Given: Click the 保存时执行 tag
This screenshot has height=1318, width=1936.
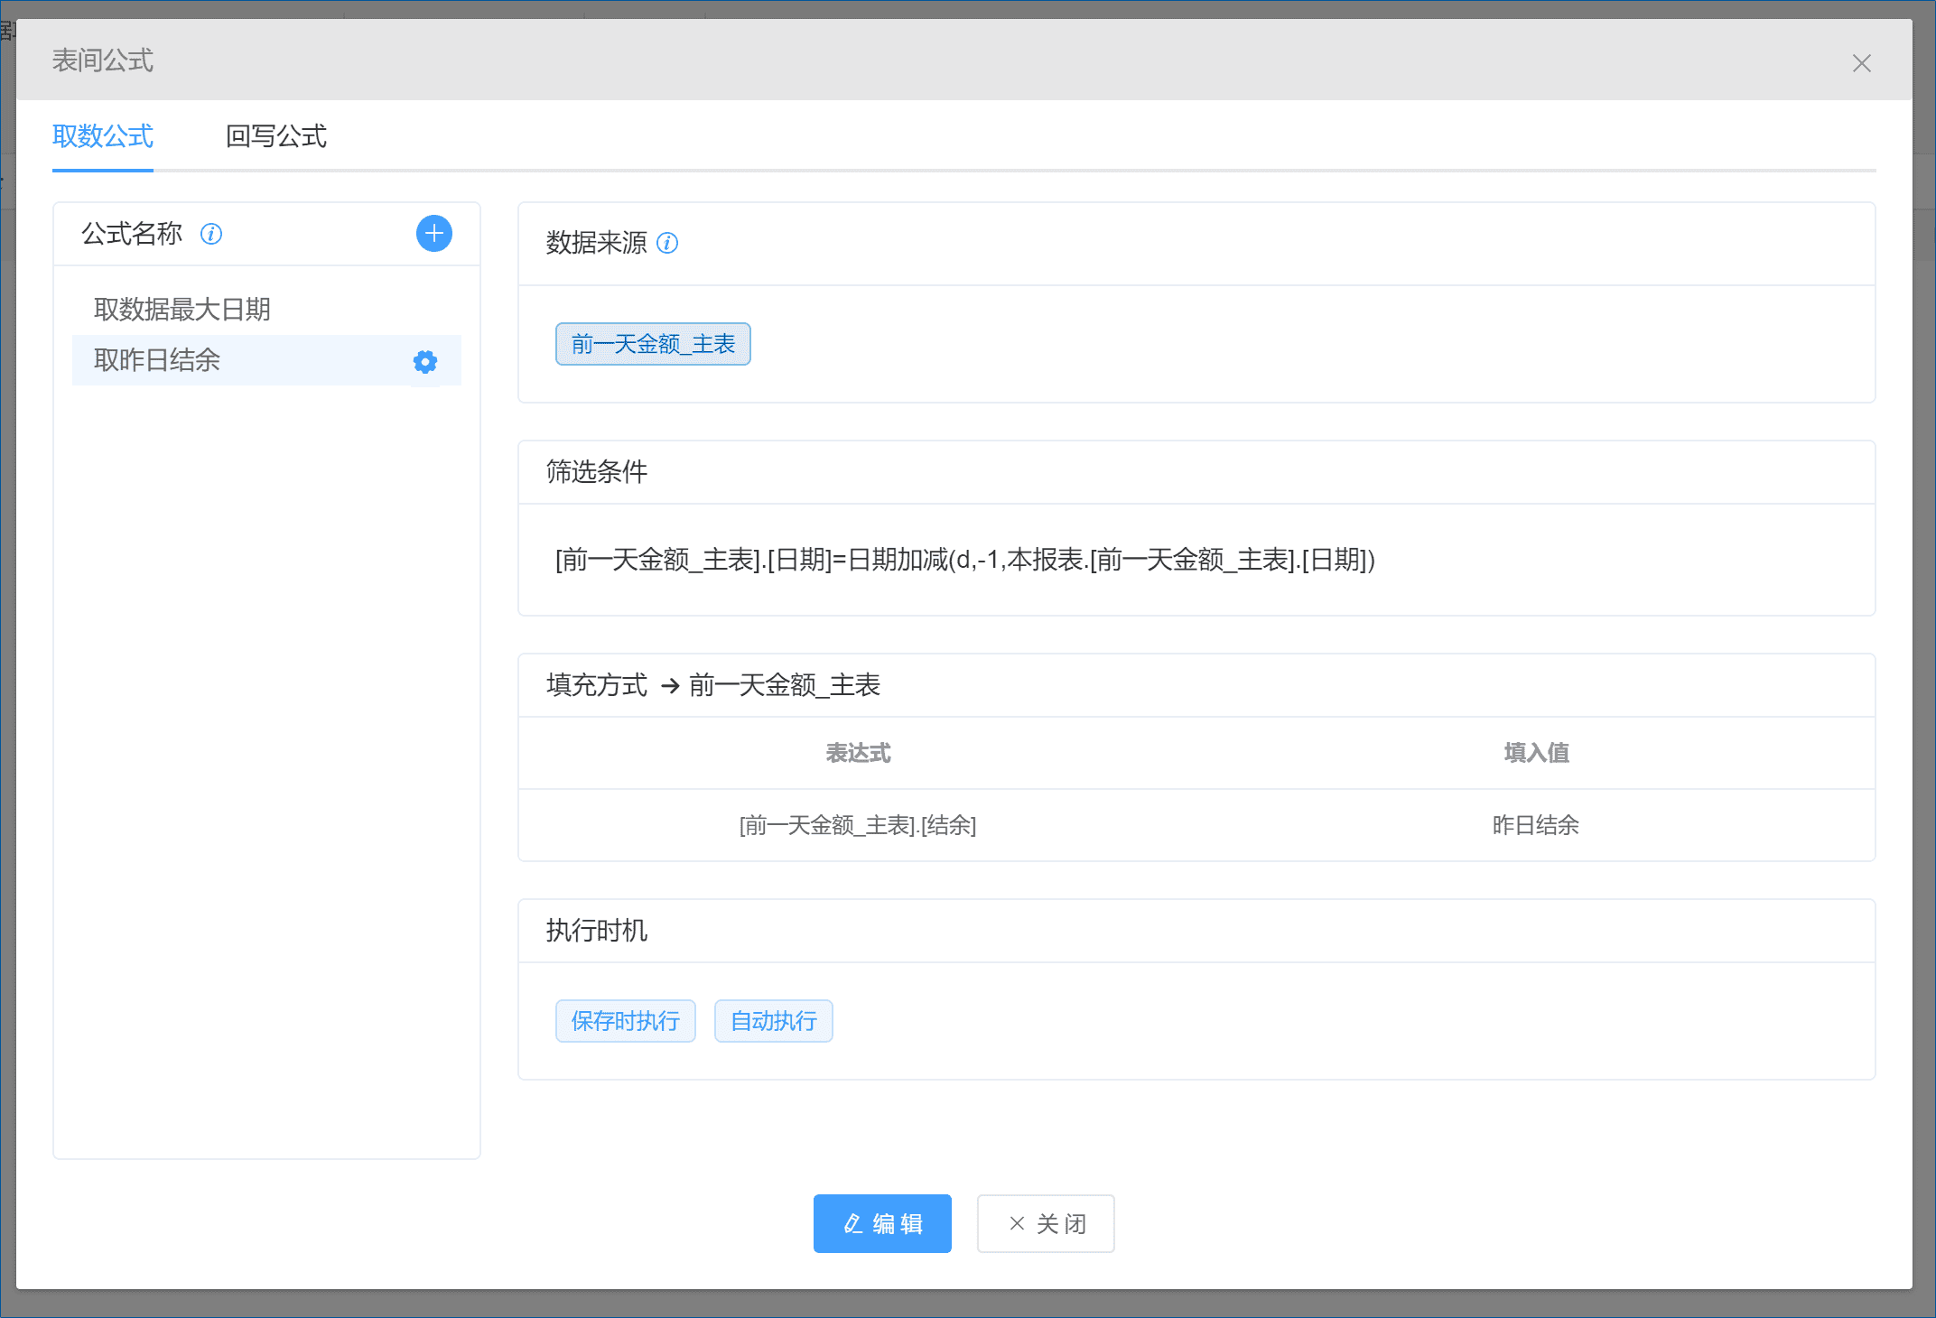Looking at the screenshot, I should tap(625, 1021).
